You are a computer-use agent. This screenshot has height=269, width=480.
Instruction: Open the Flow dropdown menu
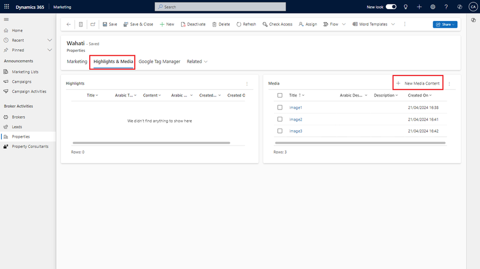(342, 24)
